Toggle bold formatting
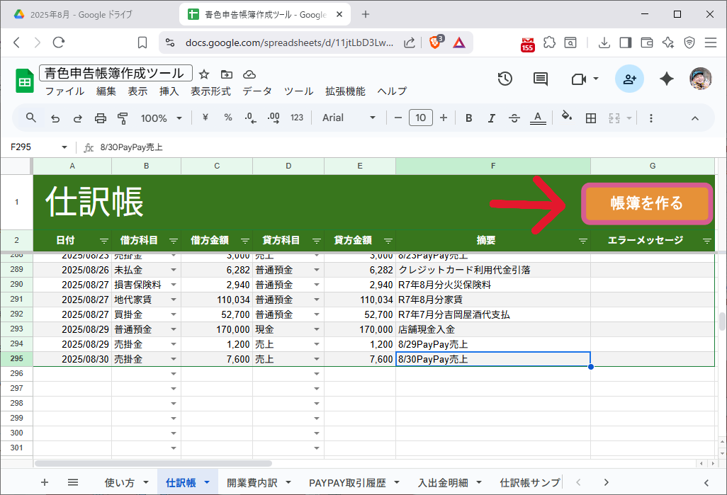This screenshot has width=727, height=495. click(468, 118)
